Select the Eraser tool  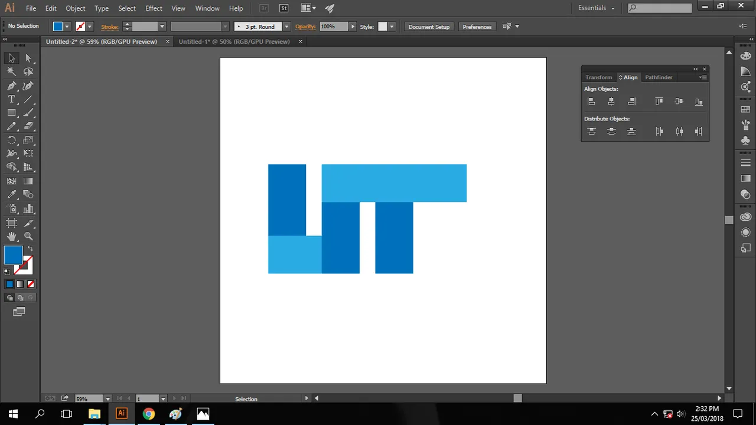(28, 126)
